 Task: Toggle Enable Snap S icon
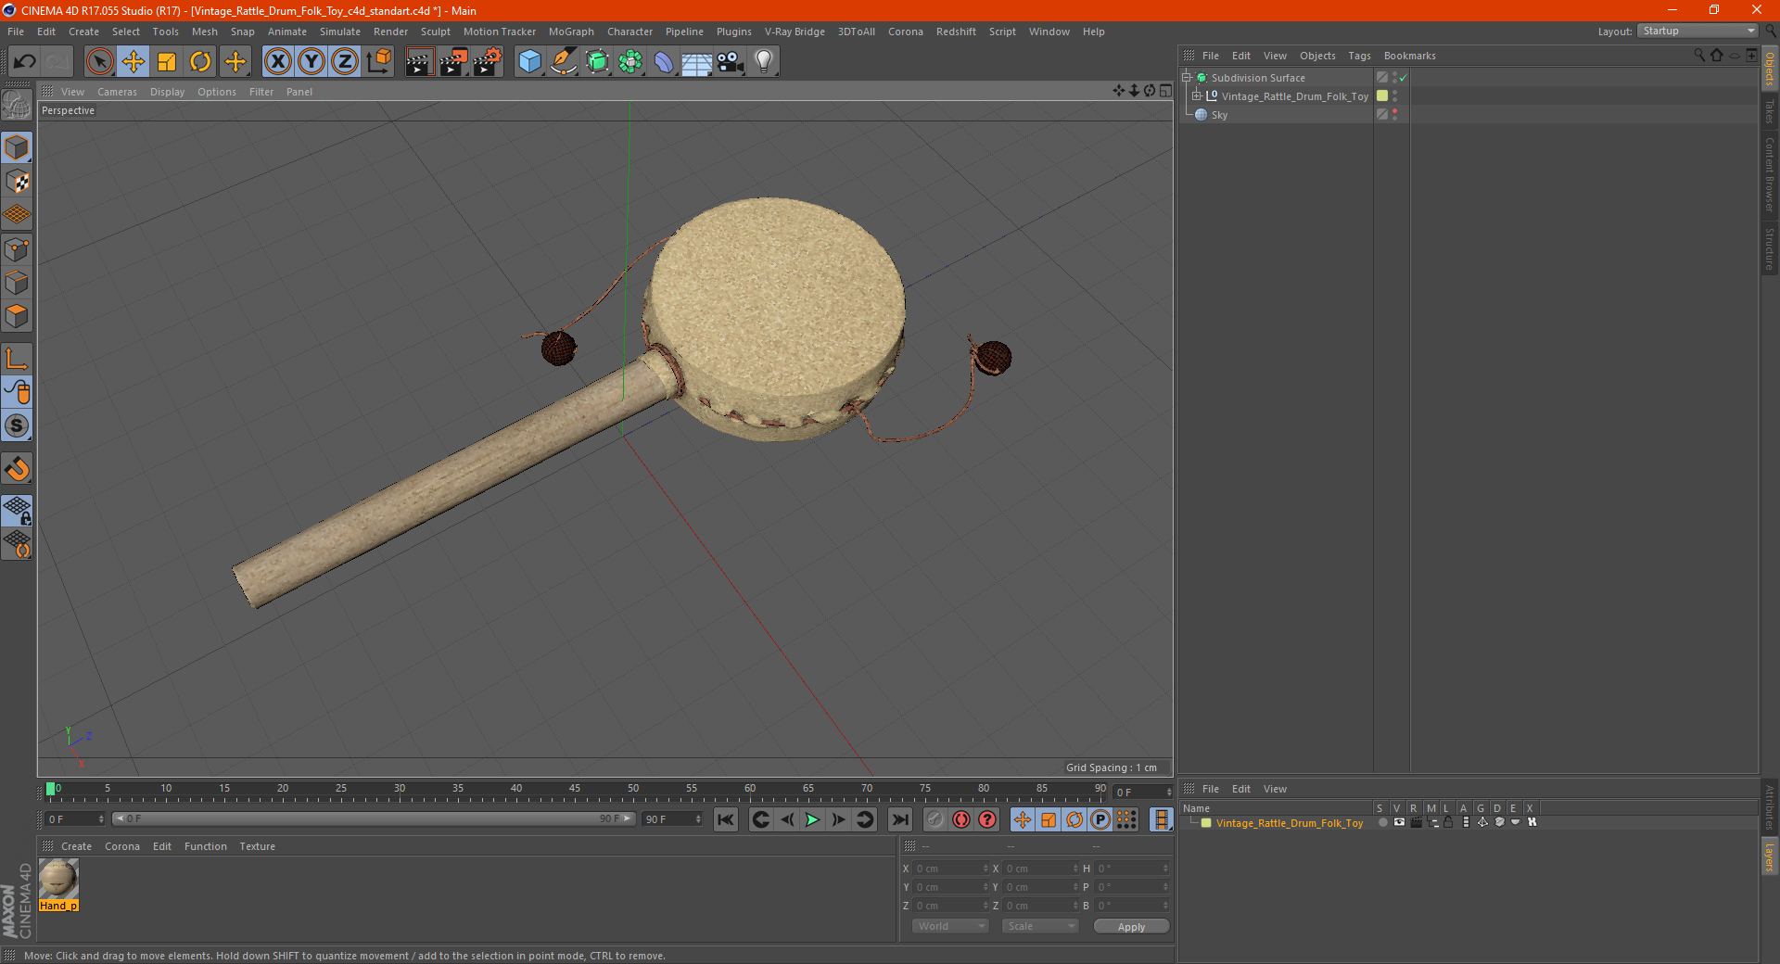pos(18,426)
